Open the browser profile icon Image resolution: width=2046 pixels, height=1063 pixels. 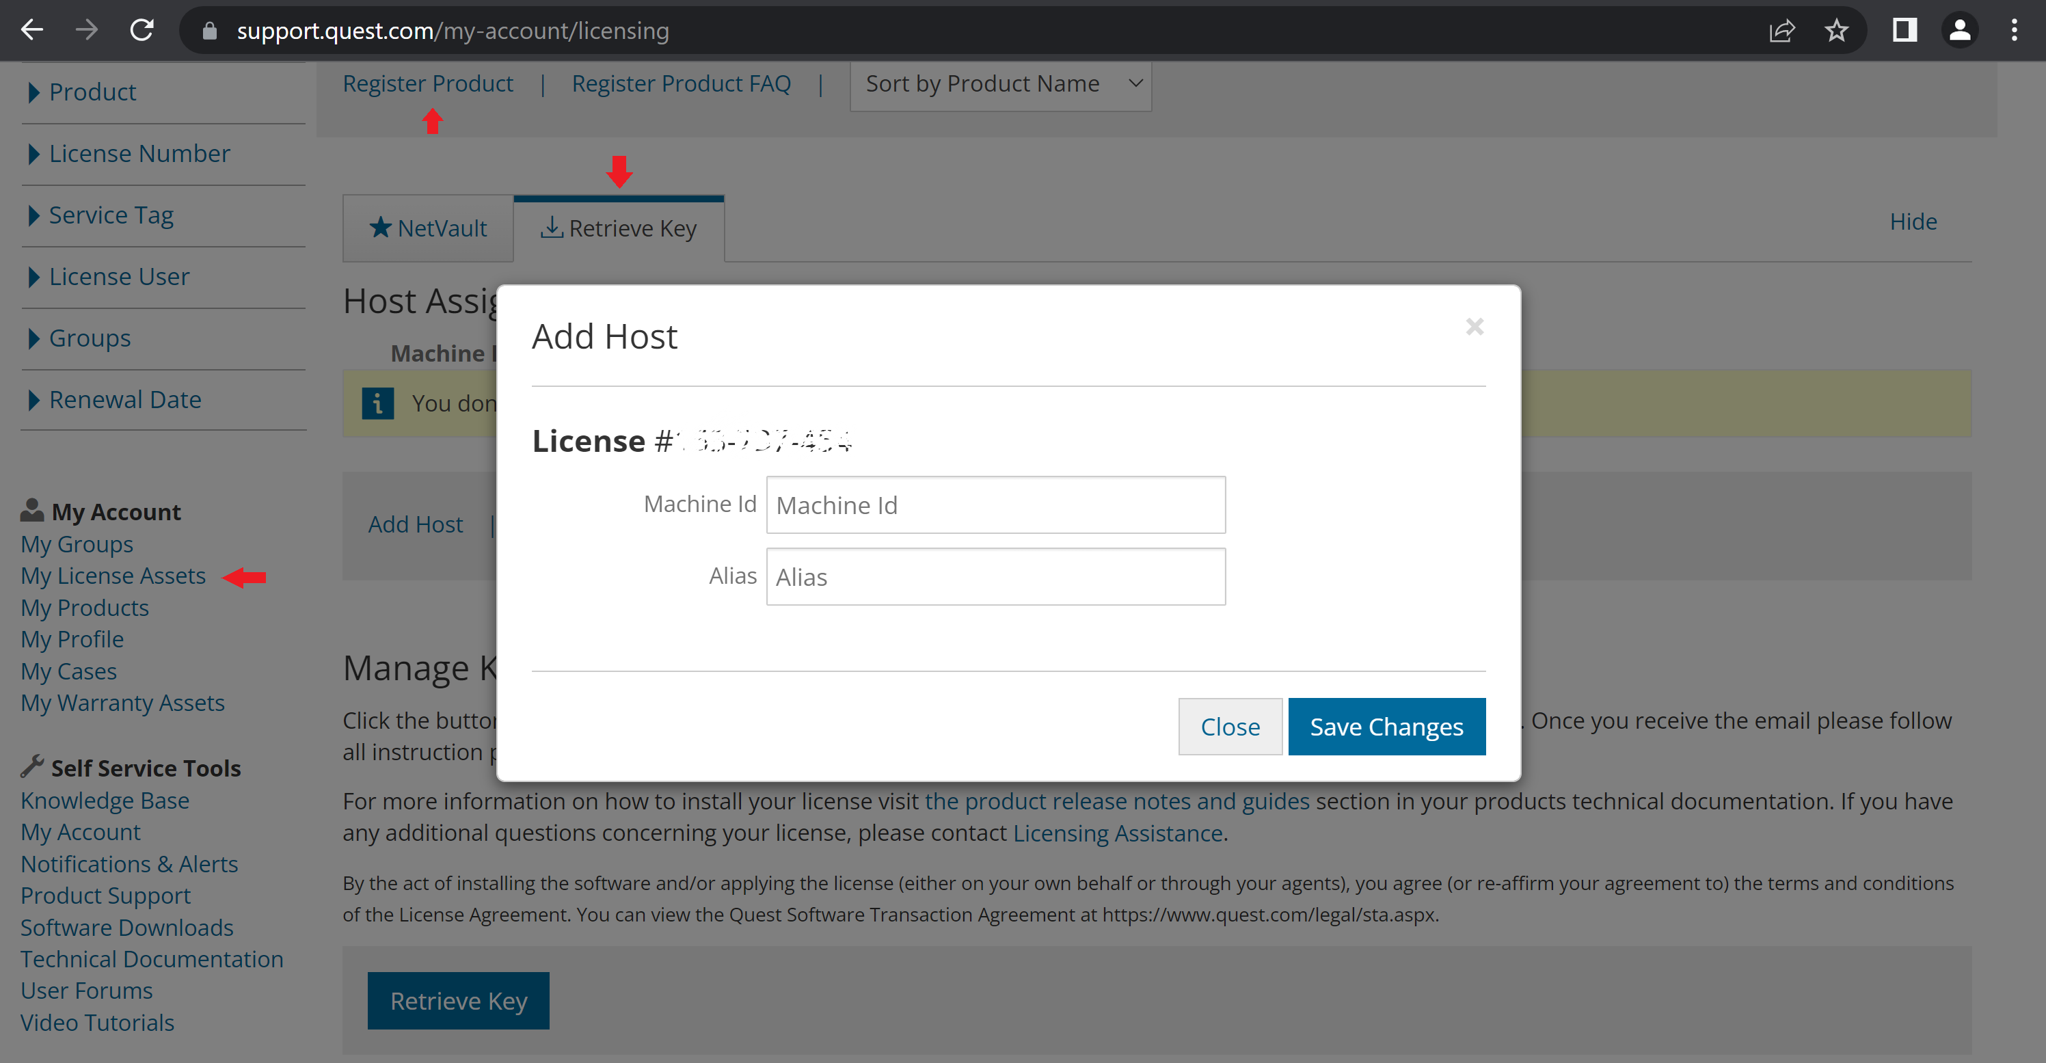click(x=1959, y=30)
